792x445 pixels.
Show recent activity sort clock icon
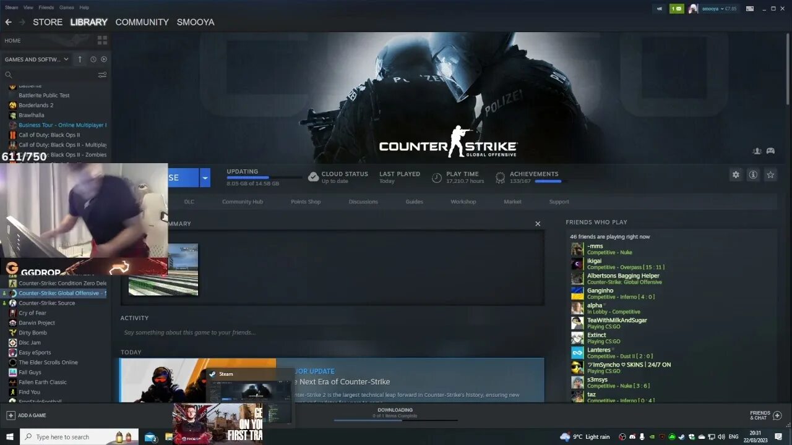[93, 59]
